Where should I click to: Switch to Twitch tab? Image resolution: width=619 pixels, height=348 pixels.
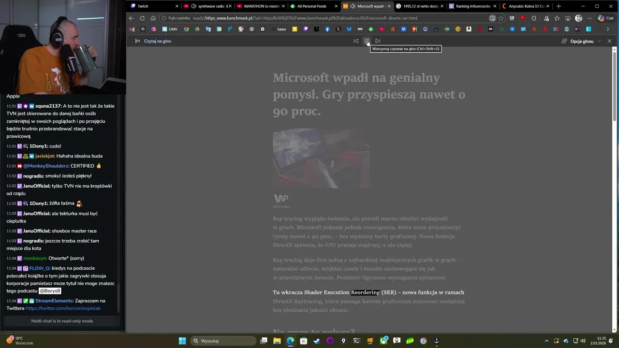(155, 6)
